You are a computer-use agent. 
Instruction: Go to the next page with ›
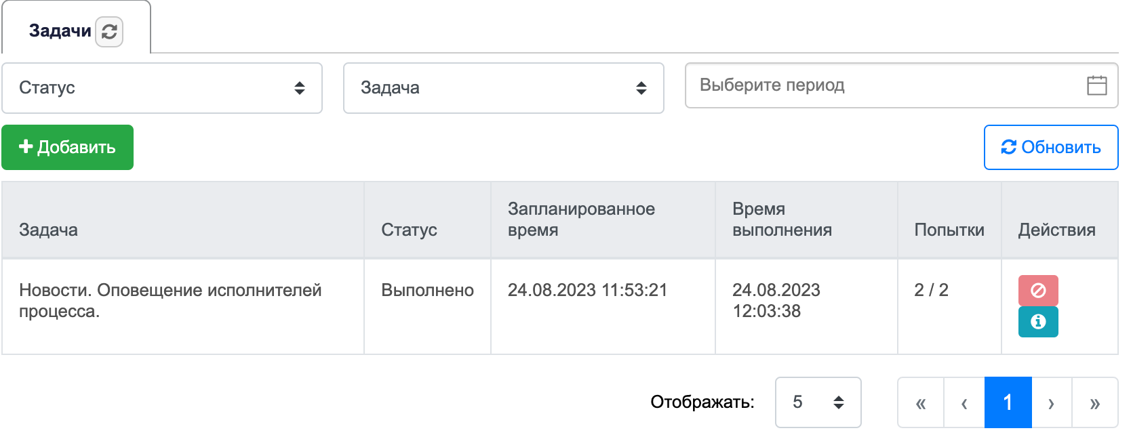pyautogui.click(x=1051, y=402)
